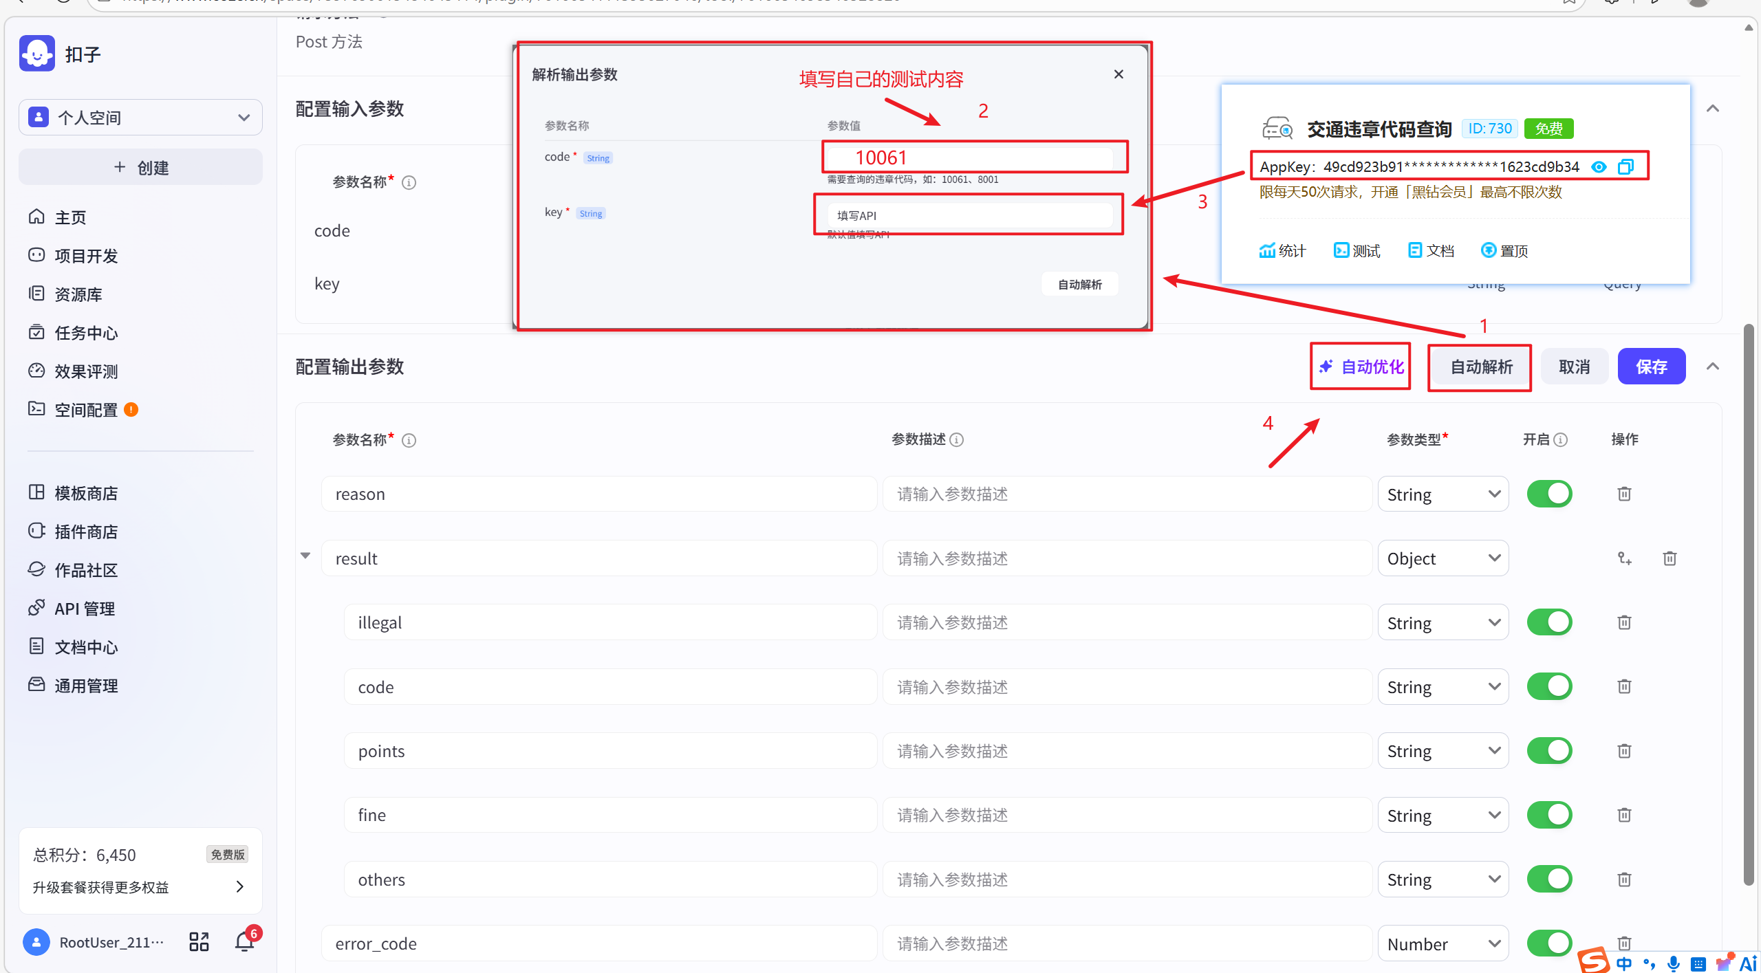Disable the points parameter switch
This screenshot has height=973, width=1761.
tap(1549, 751)
